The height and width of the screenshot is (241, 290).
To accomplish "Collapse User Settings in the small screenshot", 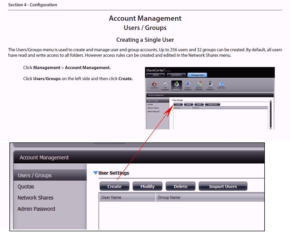I will click(x=172, y=100).
